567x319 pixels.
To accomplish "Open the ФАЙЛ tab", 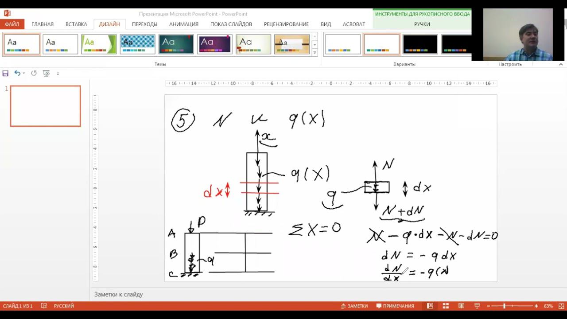I will click(x=12, y=24).
